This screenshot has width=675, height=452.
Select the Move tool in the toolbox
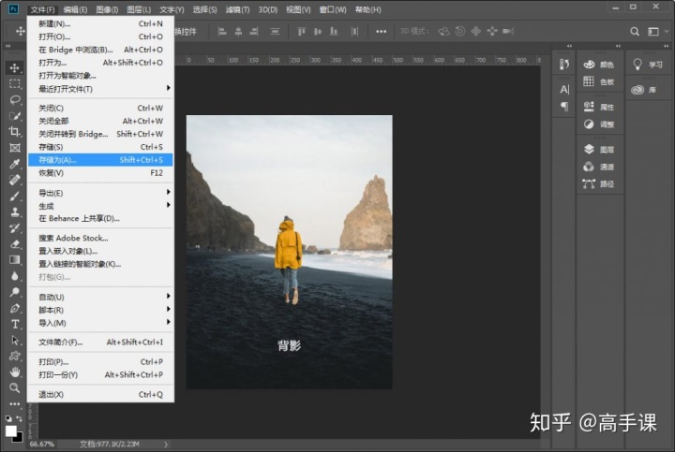pos(15,68)
